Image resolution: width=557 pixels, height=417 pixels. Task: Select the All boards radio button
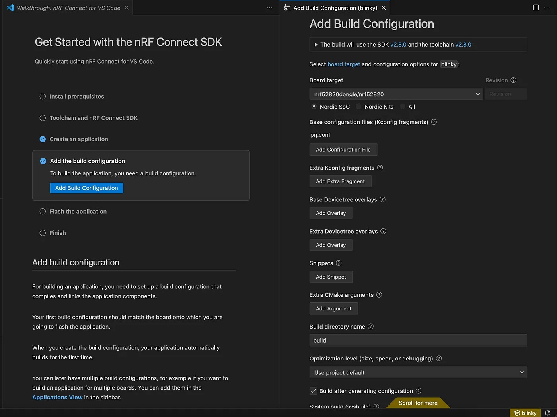[403, 107]
